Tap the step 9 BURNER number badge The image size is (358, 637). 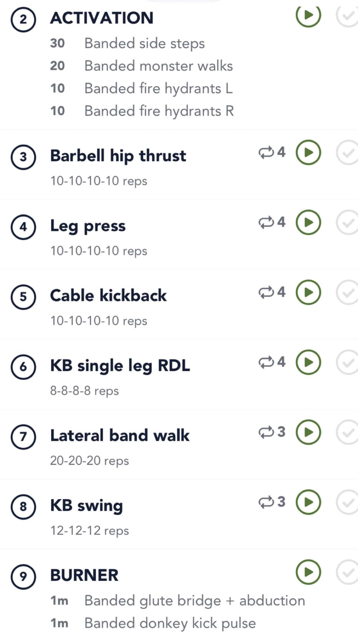click(23, 576)
